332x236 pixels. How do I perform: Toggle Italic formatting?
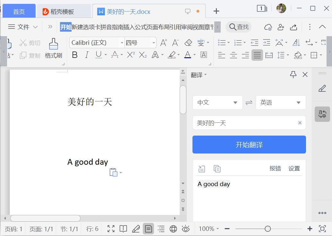point(87,55)
